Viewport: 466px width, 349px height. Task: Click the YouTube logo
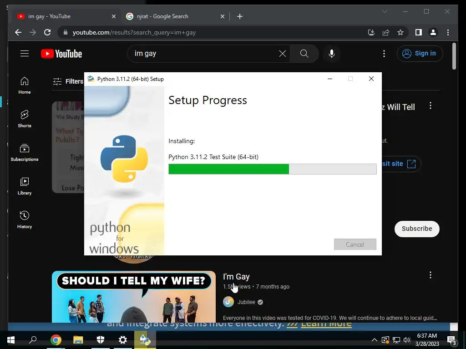click(61, 54)
